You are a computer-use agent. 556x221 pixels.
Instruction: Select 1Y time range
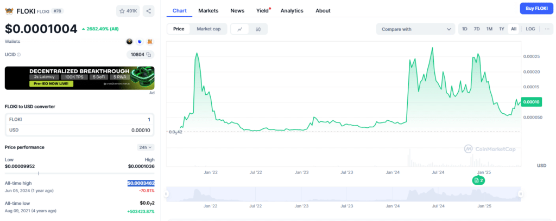pos(501,29)
